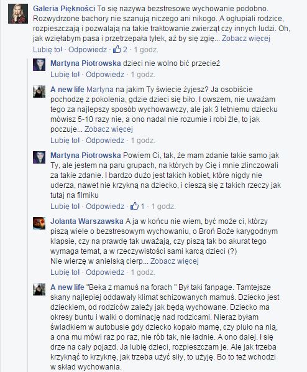Like Galeria Piękności's comment with Lubię to!
Viewport: 307px width, 372px height.
48,50
